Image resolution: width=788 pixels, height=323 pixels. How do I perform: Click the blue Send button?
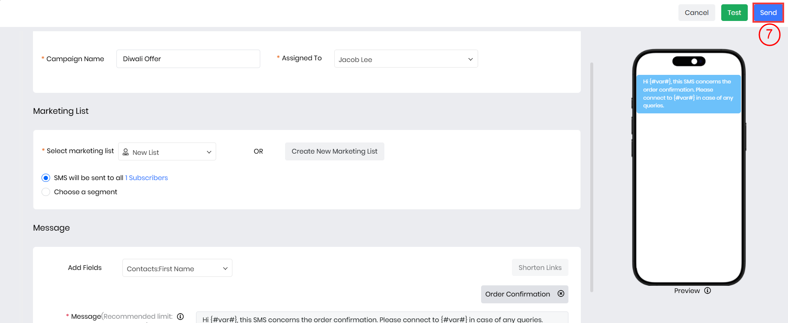(768, 13)
